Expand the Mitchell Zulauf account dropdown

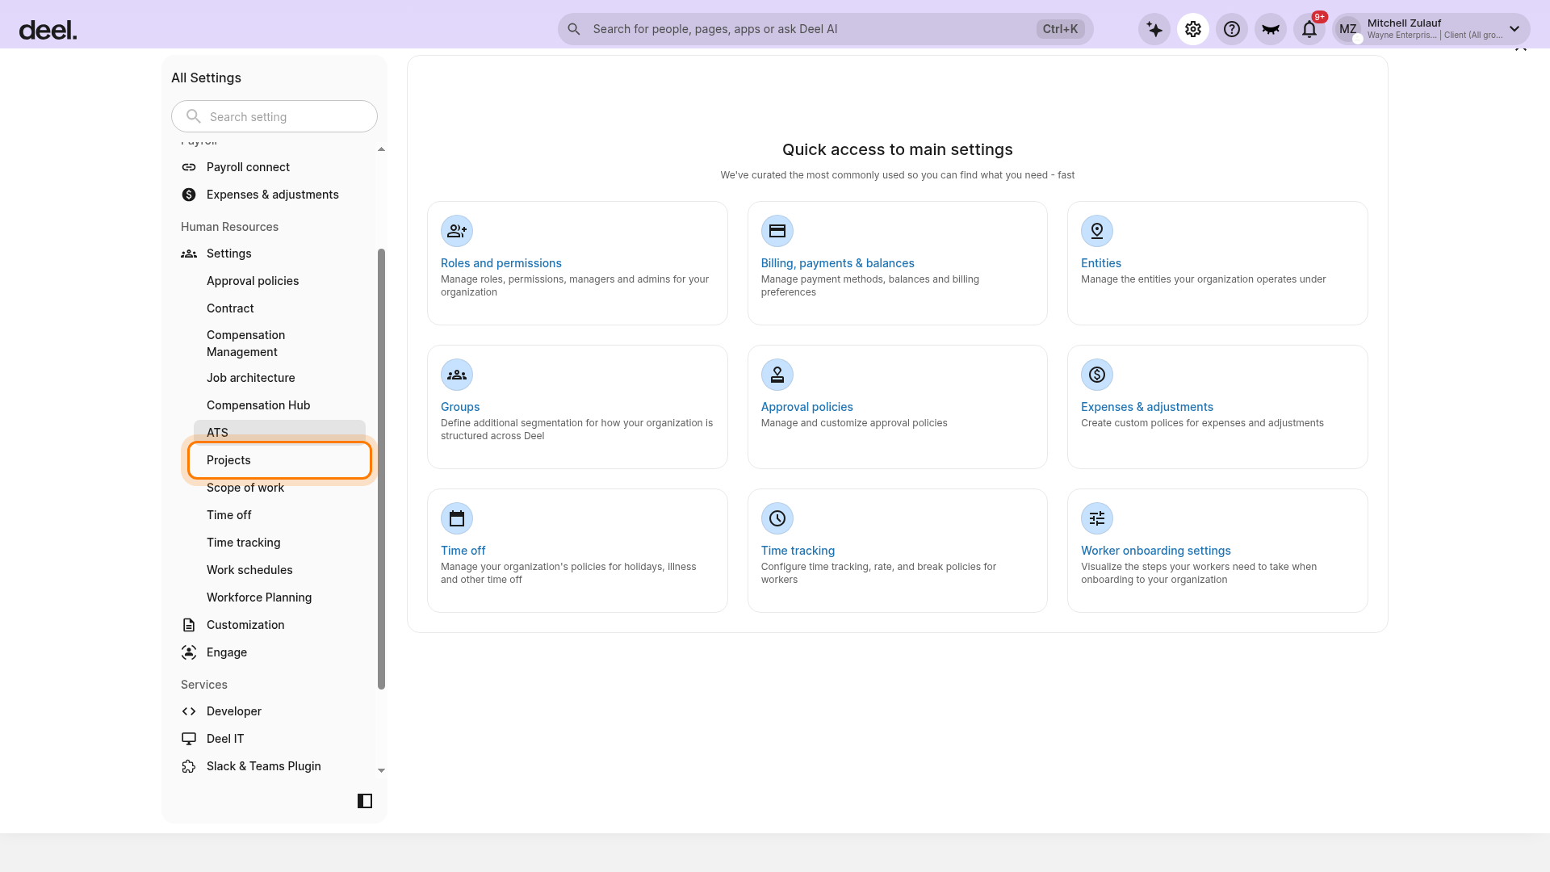tap(1514, 29)
